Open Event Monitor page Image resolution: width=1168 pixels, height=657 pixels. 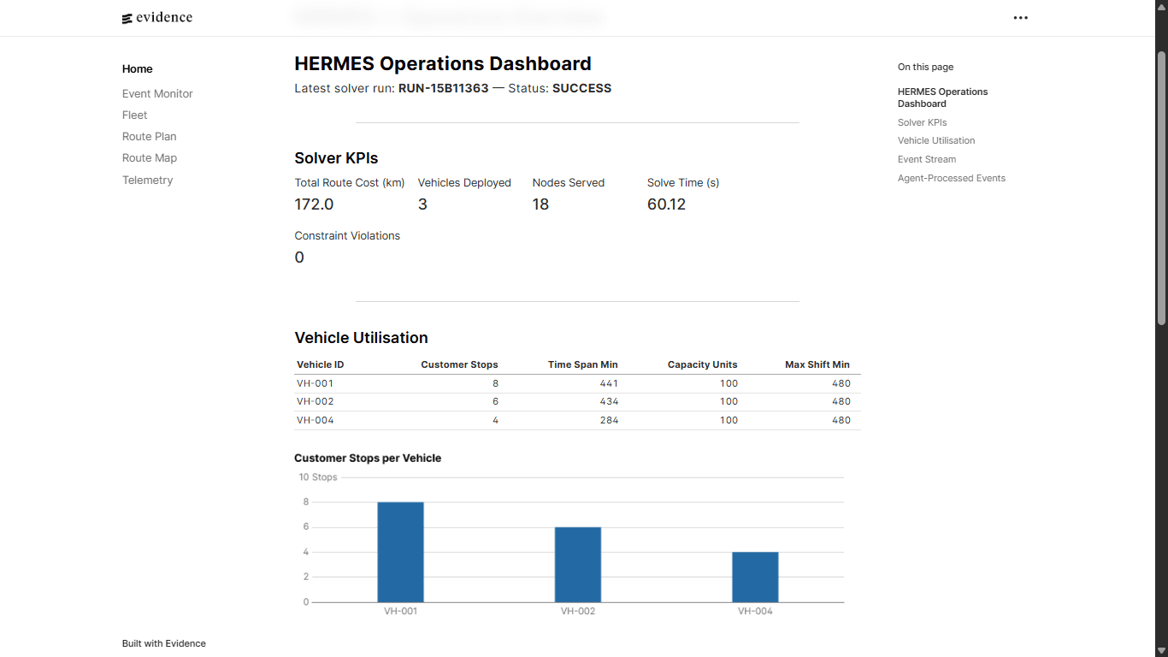pos(157,94)
